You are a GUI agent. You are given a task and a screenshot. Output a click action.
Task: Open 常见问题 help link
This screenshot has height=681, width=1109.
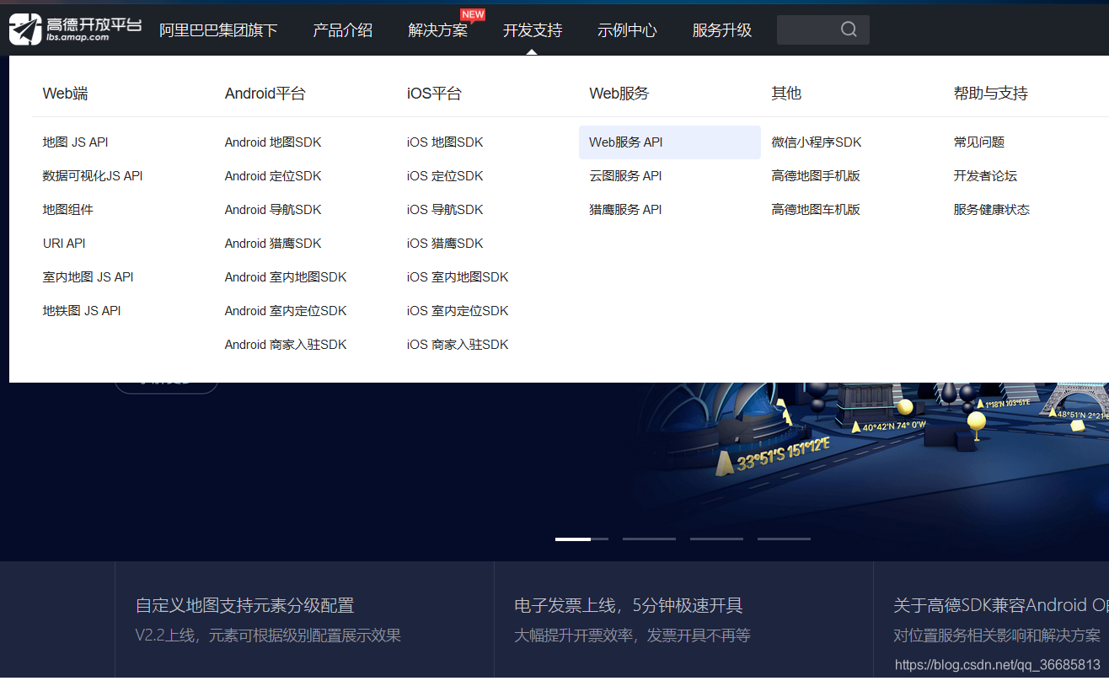(x=979, y=142)
